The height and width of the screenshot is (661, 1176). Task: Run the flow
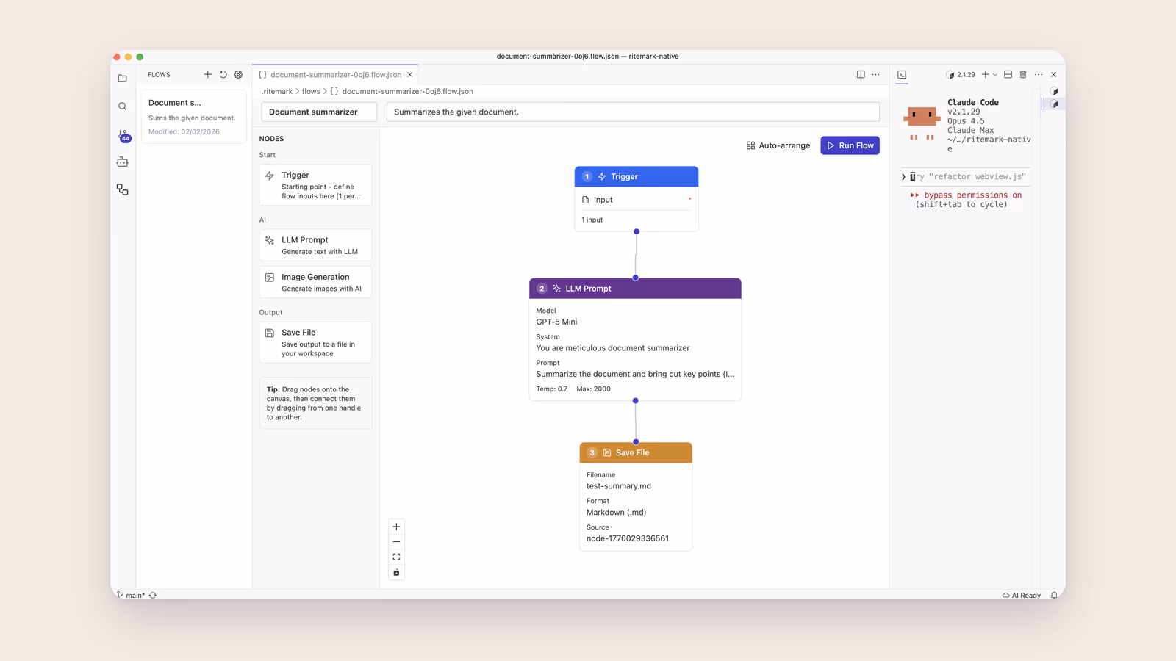click(x=850, y=145)
